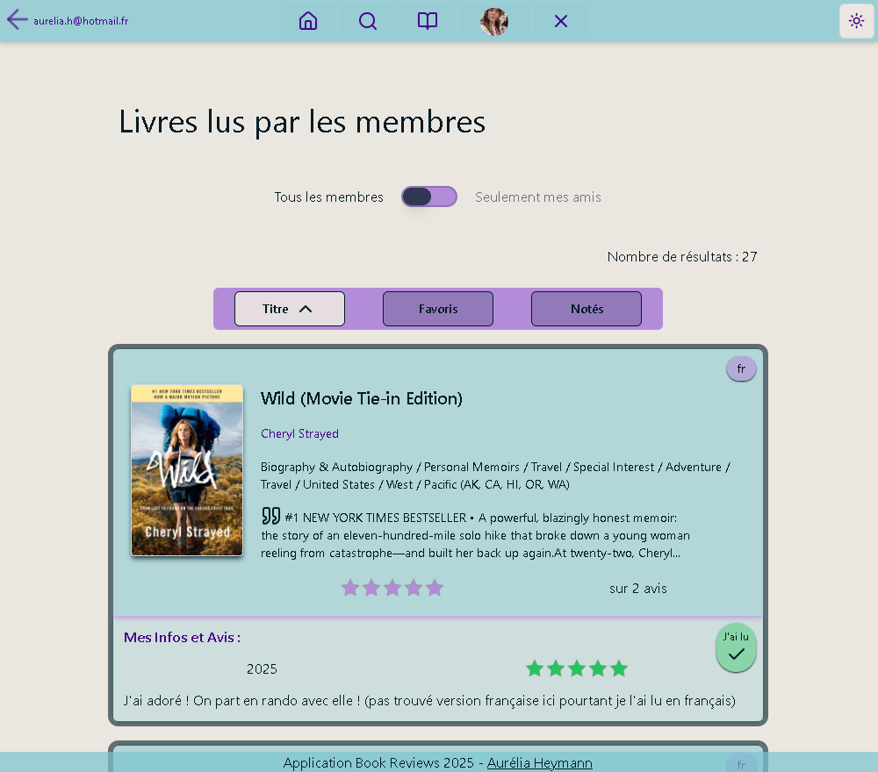Sort books by Favoris
Viewport: 878px width, 772px height.
437,309
